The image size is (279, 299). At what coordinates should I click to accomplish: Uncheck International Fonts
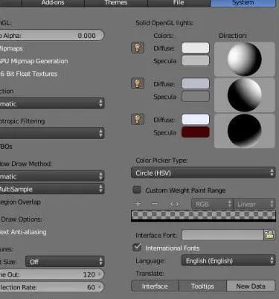point(137,248)
